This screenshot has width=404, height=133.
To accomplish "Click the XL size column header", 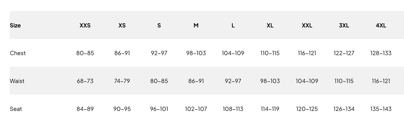I will tap(270, 25).
